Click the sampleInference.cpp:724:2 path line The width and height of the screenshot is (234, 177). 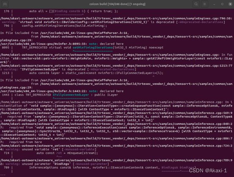click(116, 146)
